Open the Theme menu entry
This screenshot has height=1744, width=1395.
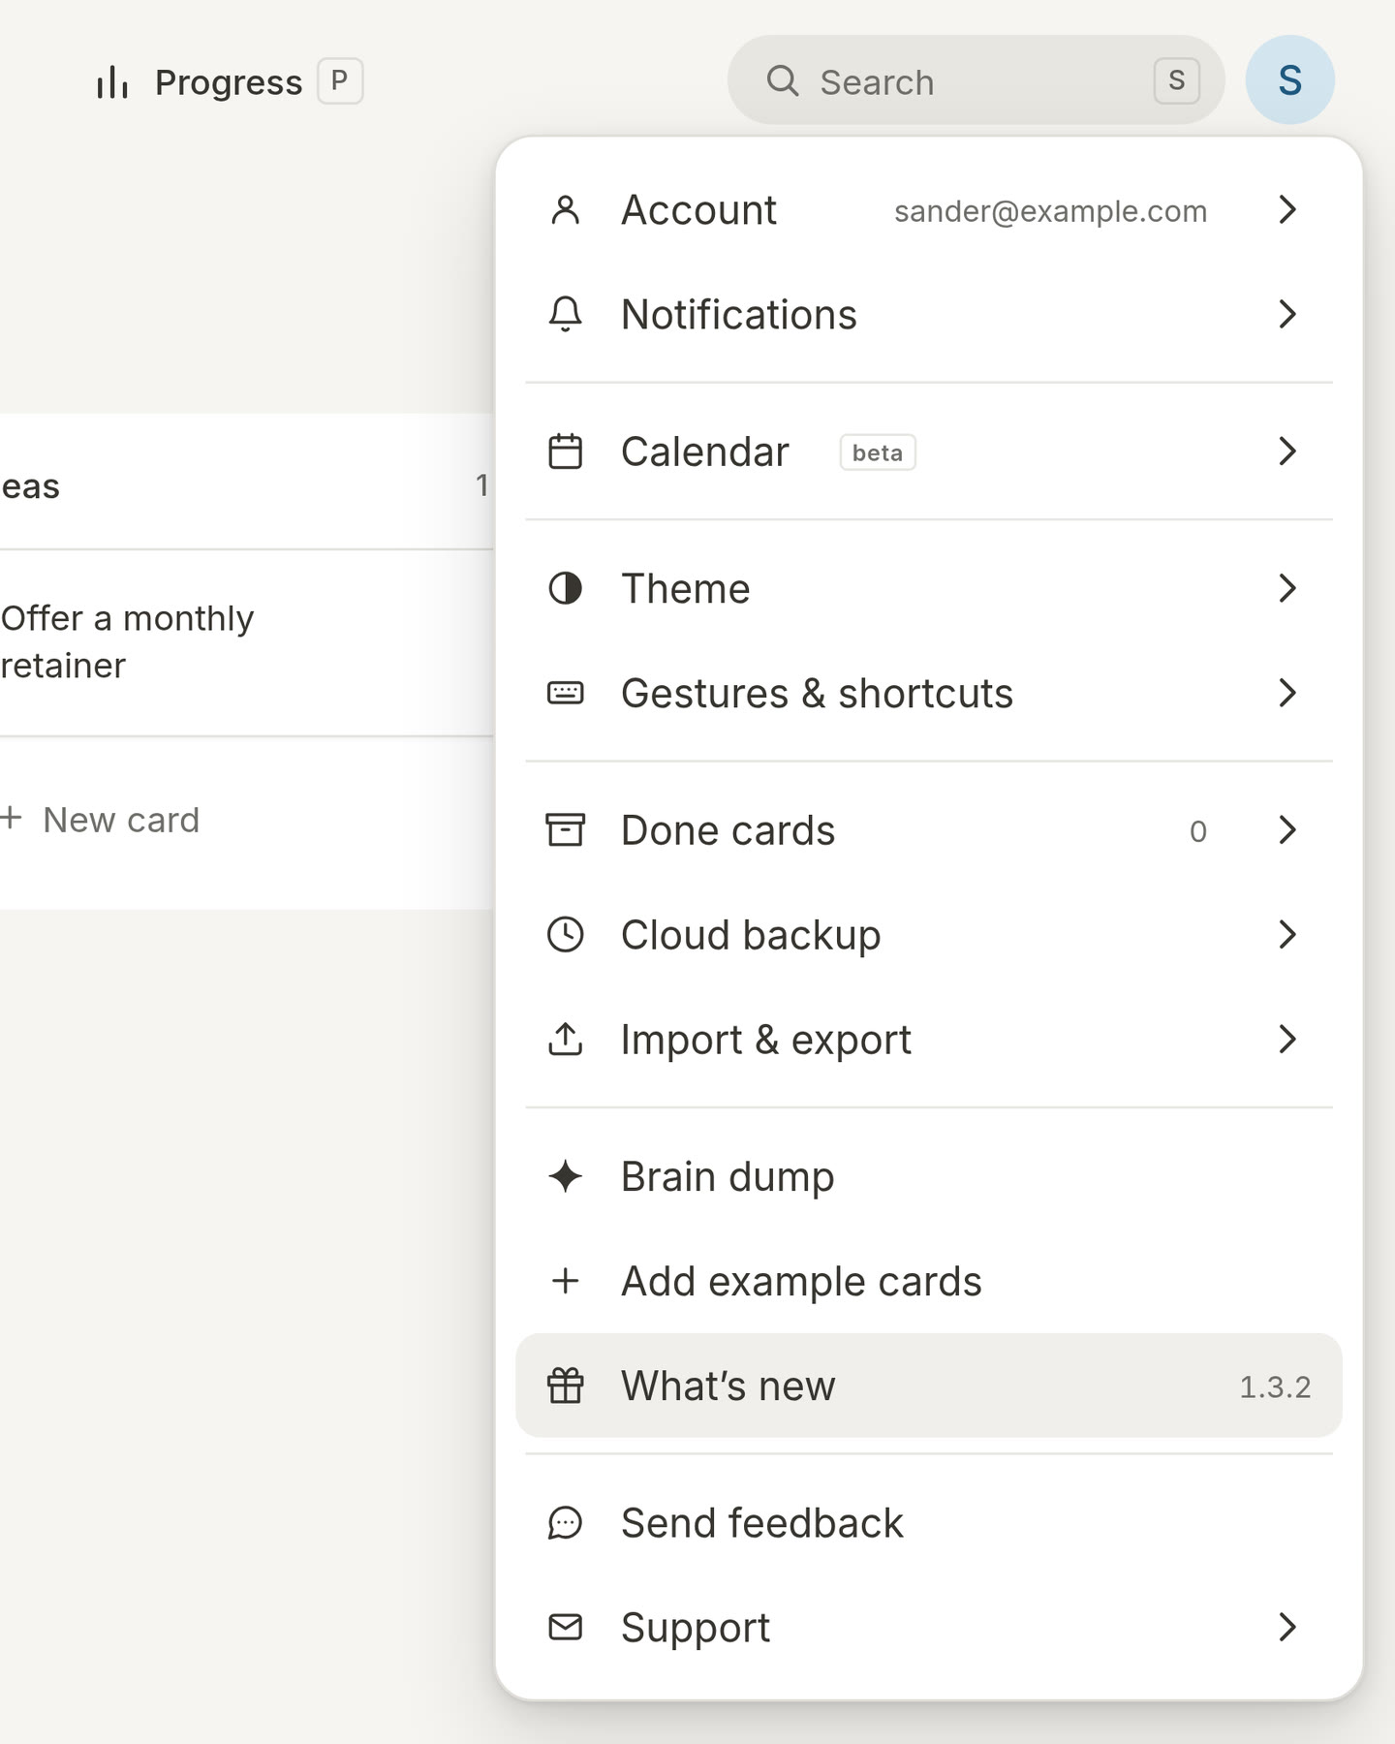click(x=928, y=588)
